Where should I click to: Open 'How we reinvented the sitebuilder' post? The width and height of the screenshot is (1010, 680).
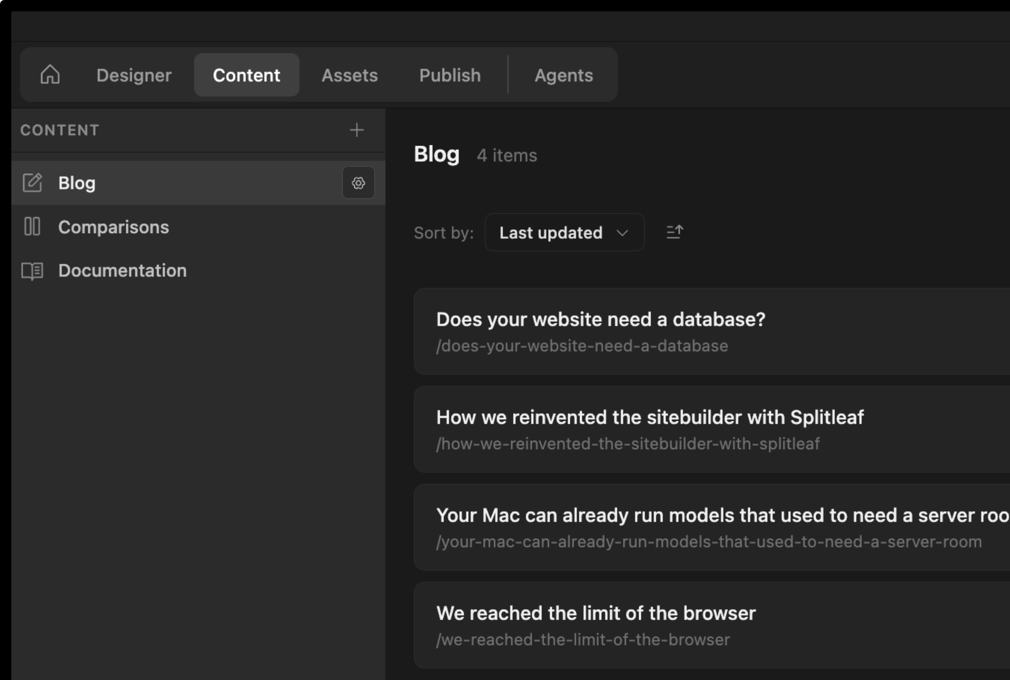(x=712, y=429)
